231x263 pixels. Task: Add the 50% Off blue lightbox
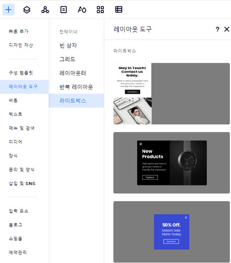tap(172, 232)
